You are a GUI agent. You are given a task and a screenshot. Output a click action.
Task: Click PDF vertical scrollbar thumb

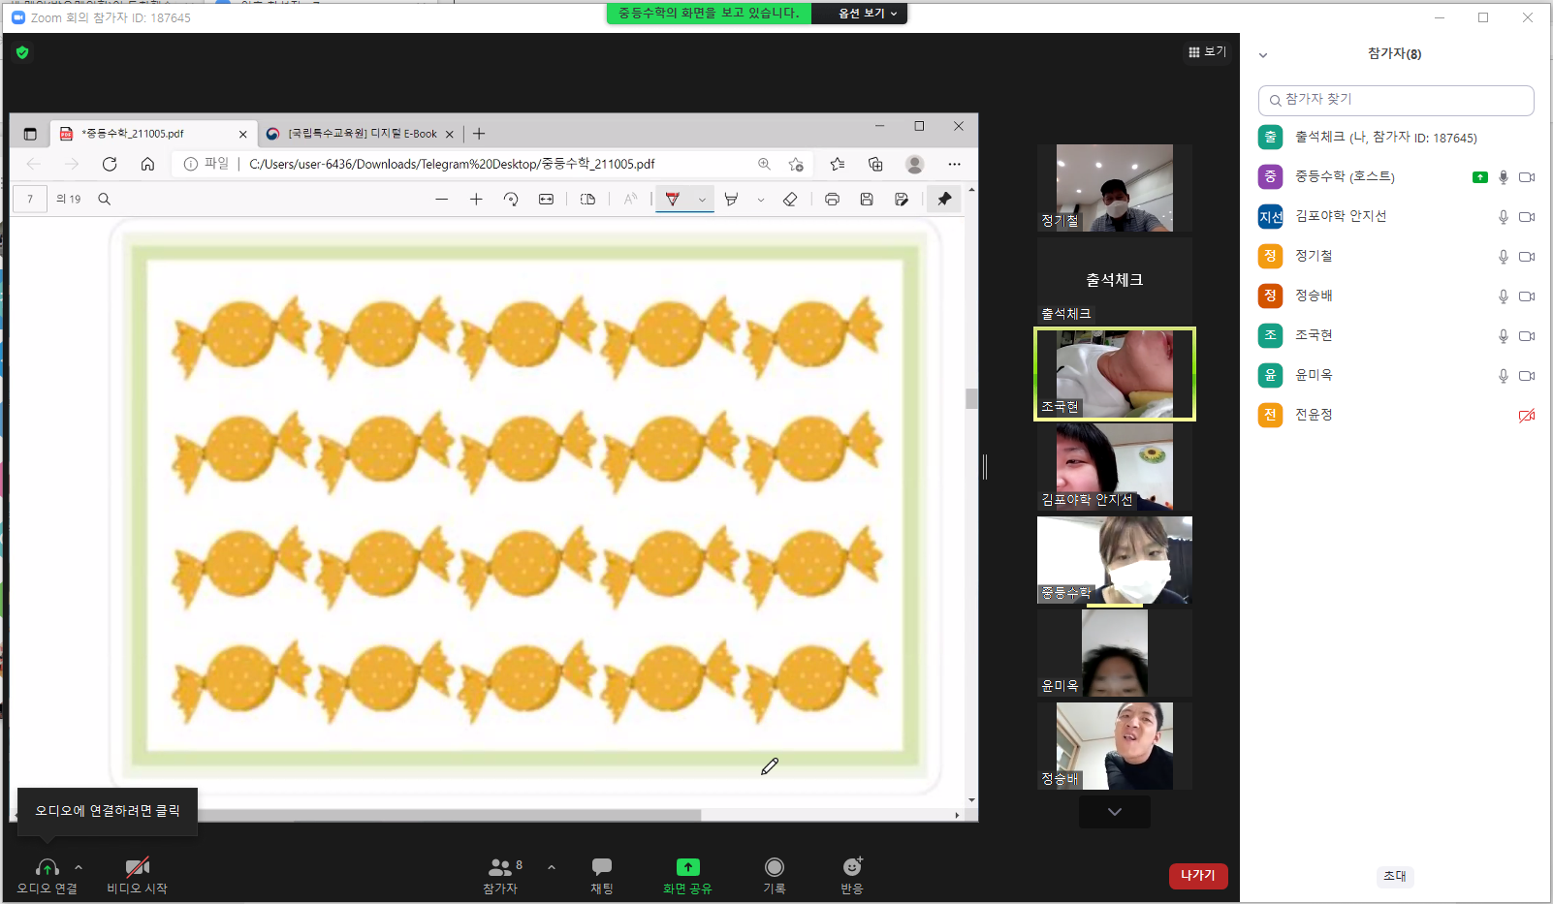pos(971,398)
